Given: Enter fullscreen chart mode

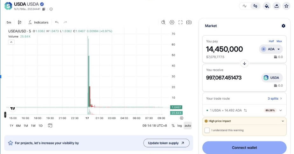Looking at the screenshot, I should pyautogui.click(x=180, y=22).
